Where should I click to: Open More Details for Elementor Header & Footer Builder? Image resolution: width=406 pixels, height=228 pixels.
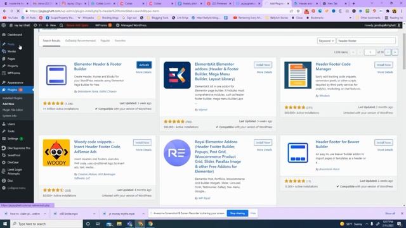144,72
